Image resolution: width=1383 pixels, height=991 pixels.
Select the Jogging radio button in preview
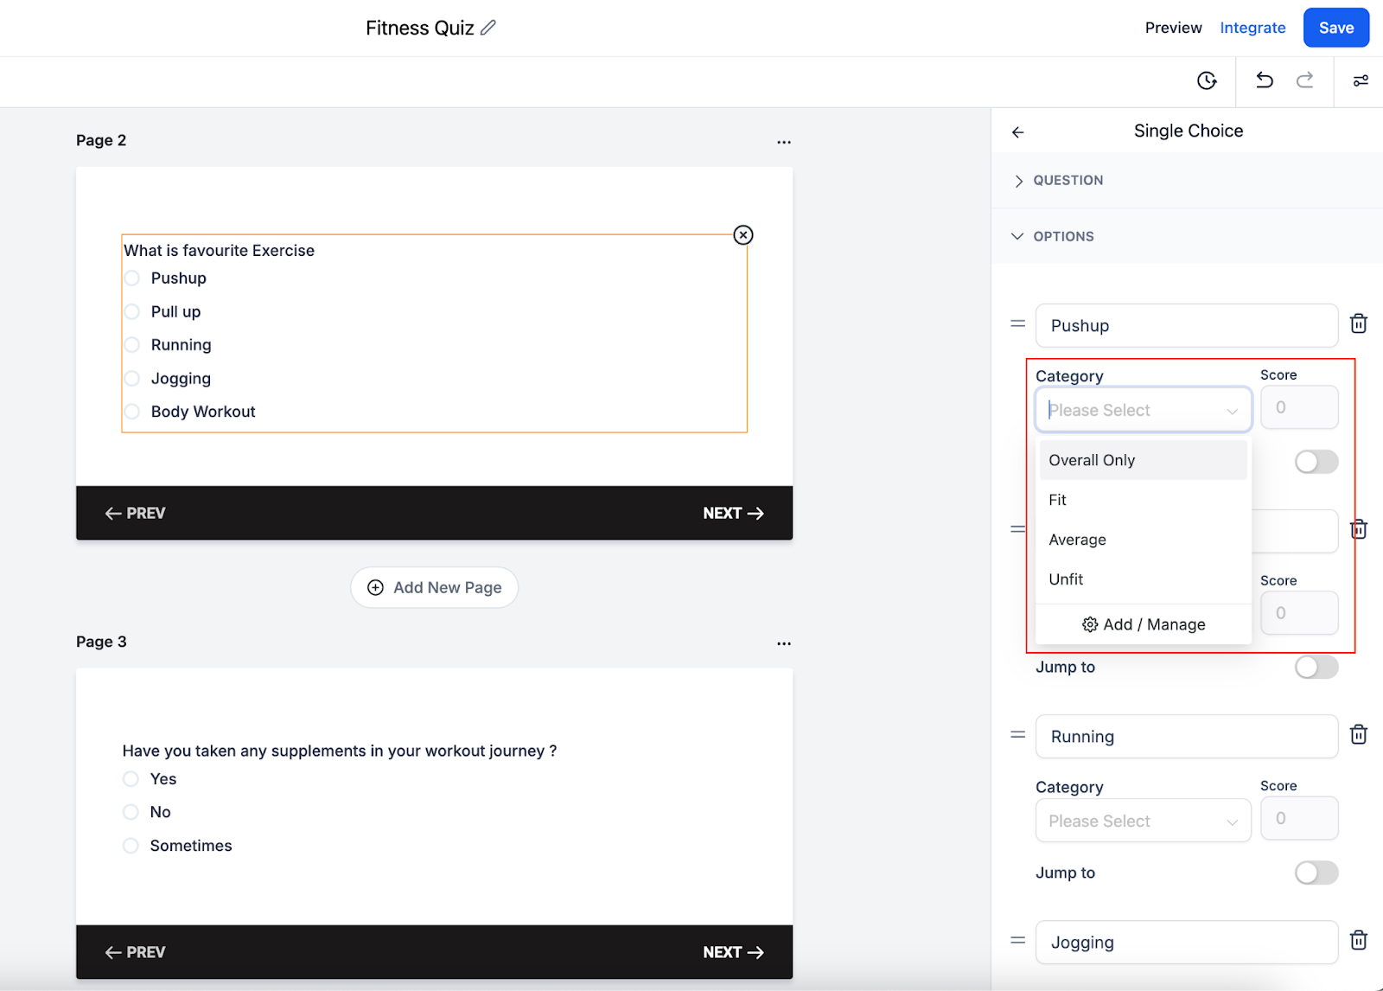point(132,379)
